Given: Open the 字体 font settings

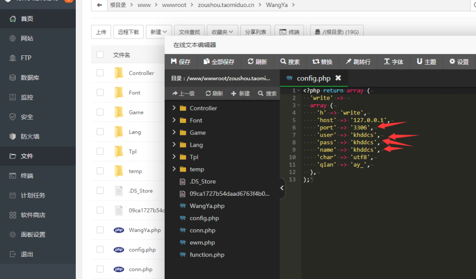Looking at the screenshot, I should 393,61.
